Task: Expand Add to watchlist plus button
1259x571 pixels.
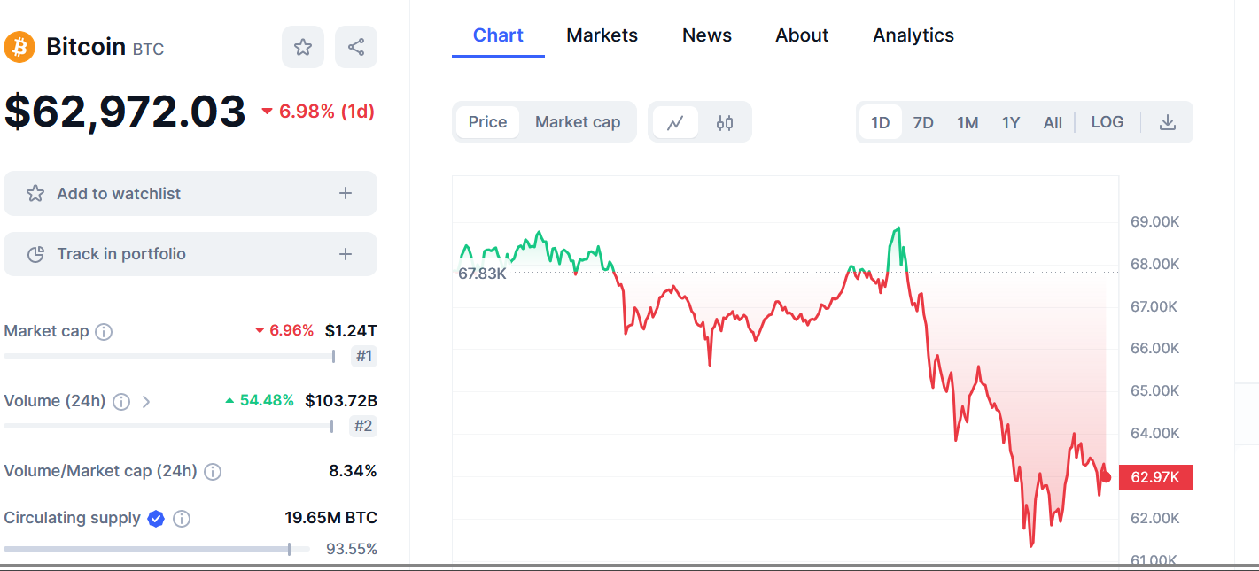Action: click(346, 193)
